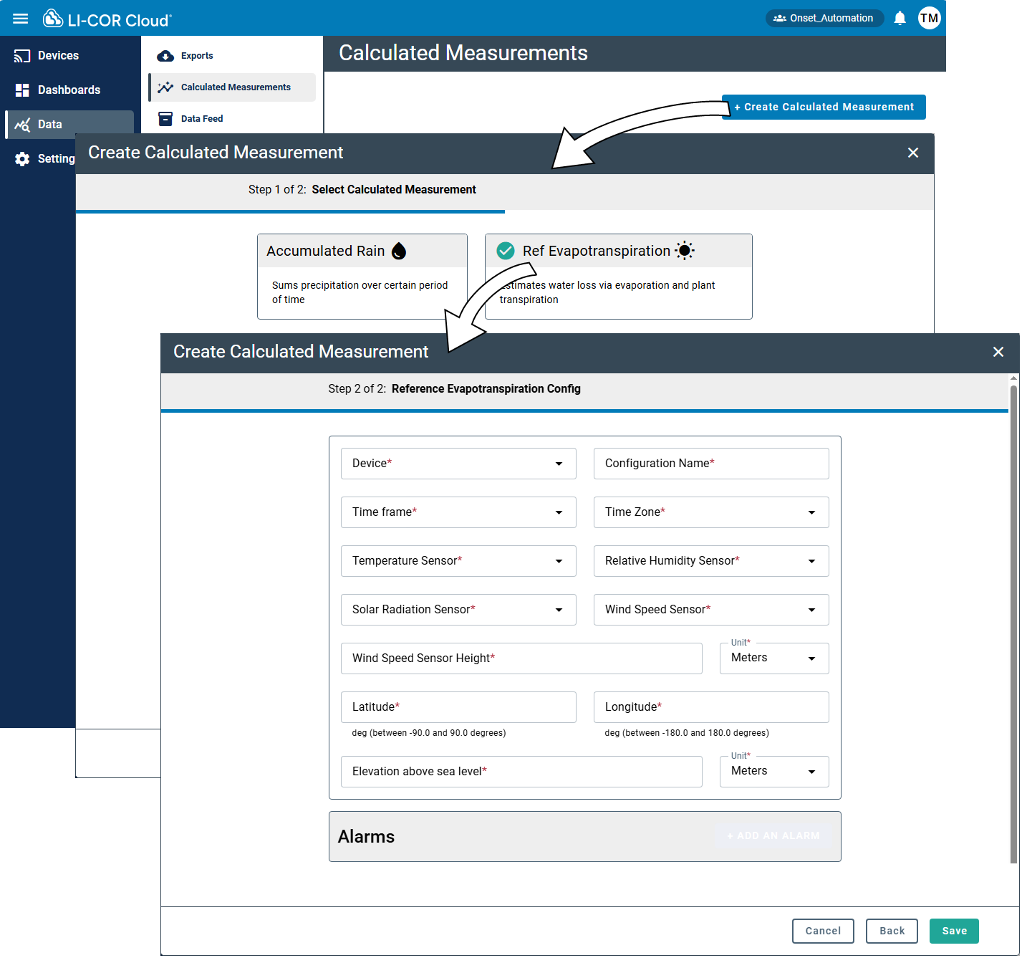Click the dialog's vertical scrollbar
This screenshot has width=1027, height=963.
tap(1013, 623)
